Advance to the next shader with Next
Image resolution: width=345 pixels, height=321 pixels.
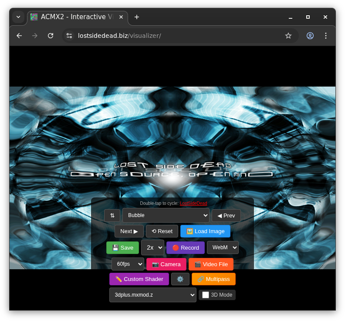[129, 231]
